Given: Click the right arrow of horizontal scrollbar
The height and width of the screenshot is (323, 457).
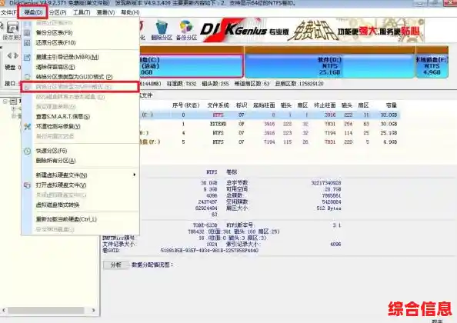Looking at the screenshot, I should pos(94,311).
